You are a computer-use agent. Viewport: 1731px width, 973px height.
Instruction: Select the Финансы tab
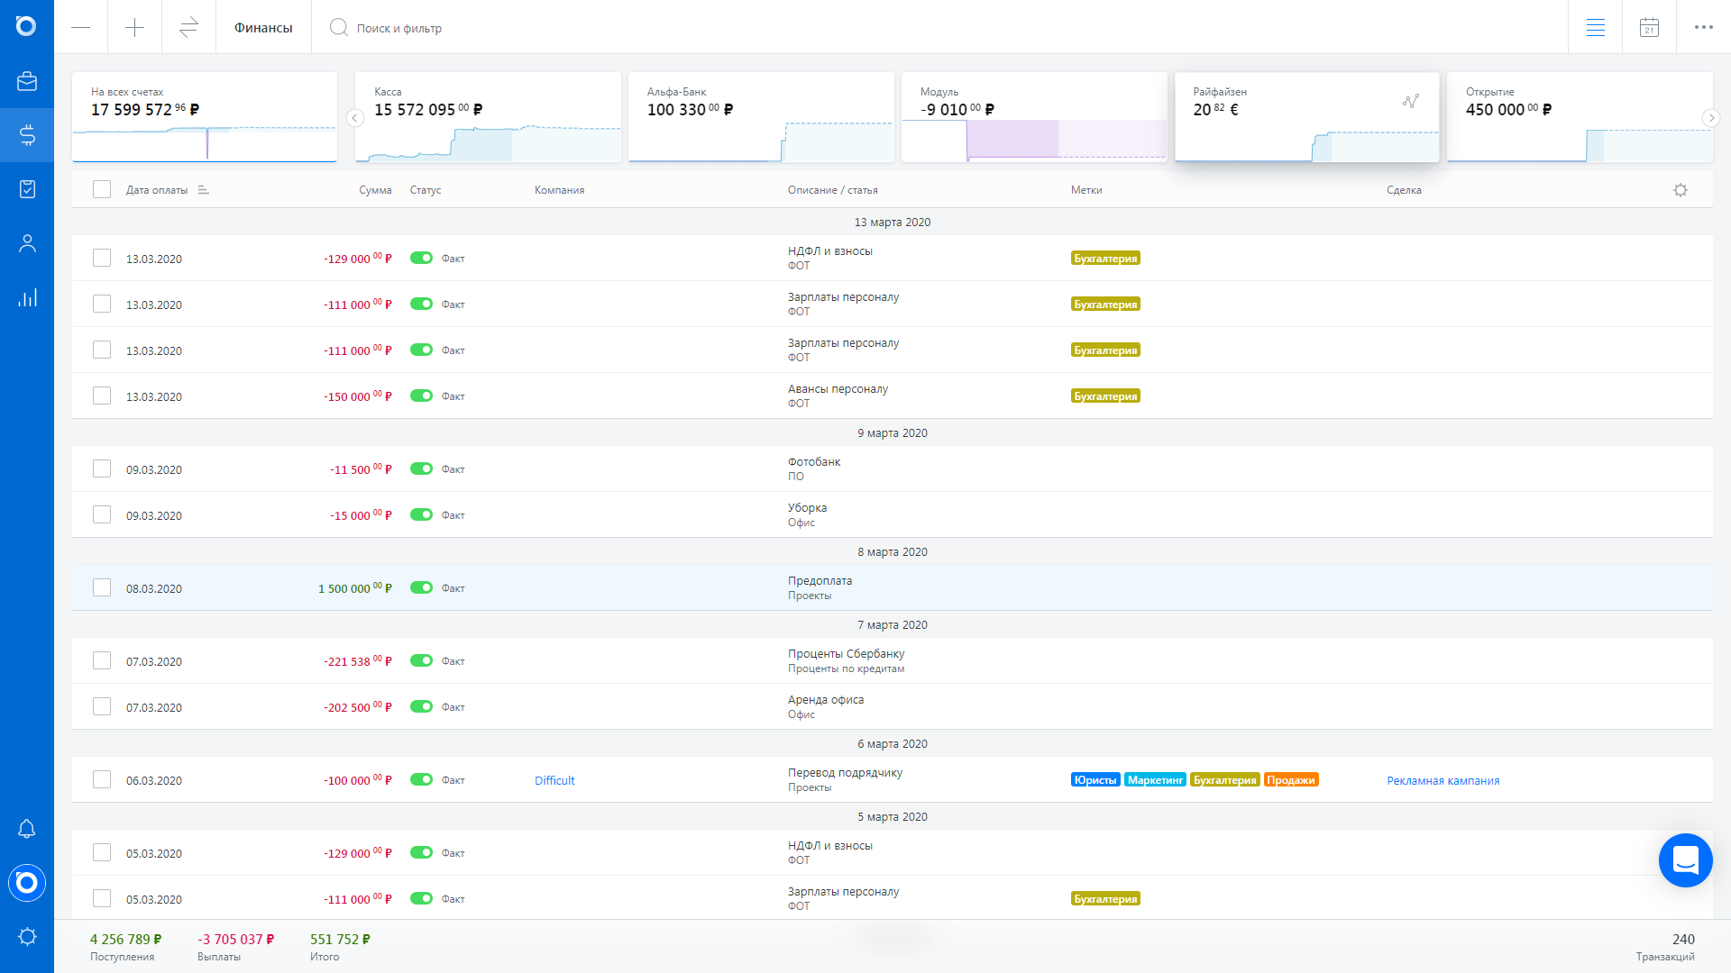(x=263, y=28)
